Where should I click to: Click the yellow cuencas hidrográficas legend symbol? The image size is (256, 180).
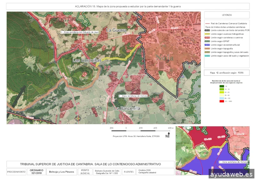[207, 33]
